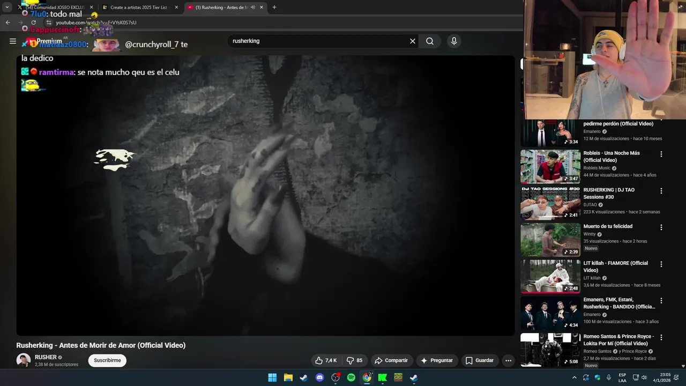Subscribe to RUSHER with Suscribirme
Image resolution: width=686 pixels, height=386 pixels.
point(107,360)
